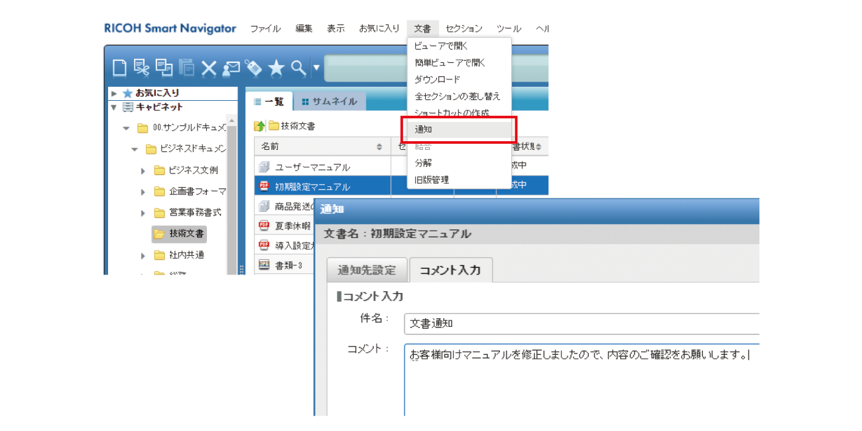This screenshot has width=862, height=431.
Task: Expand the 企画書フォーマ folder node
Action: click(x=143, y=191)
